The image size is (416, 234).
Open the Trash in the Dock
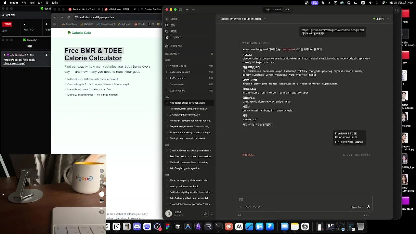(361, 227)
